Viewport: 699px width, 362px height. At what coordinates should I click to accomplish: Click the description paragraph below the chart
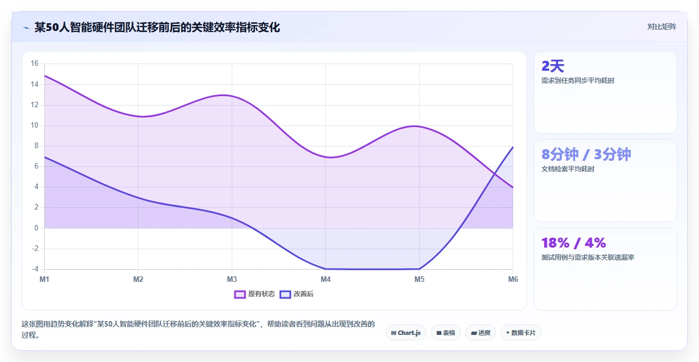coord(198,329)
